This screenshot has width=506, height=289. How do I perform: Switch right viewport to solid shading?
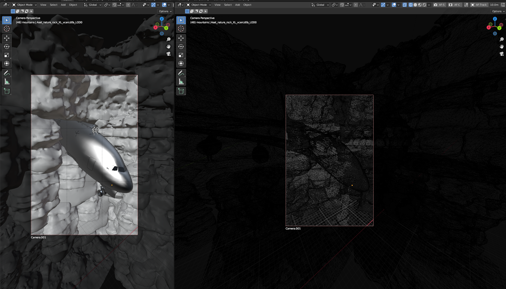(415, 5)
